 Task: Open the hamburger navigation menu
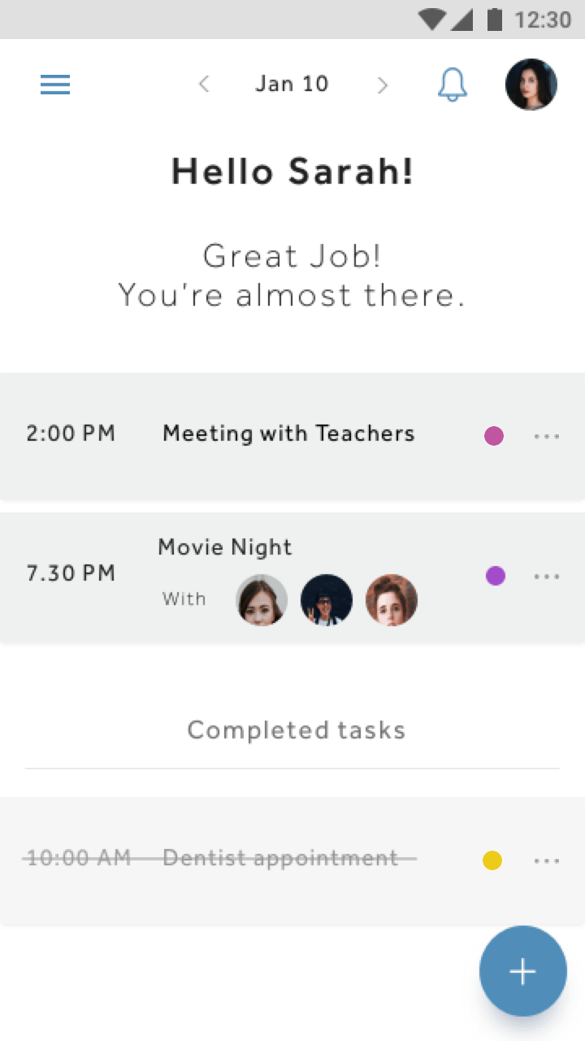click(55, 85)
